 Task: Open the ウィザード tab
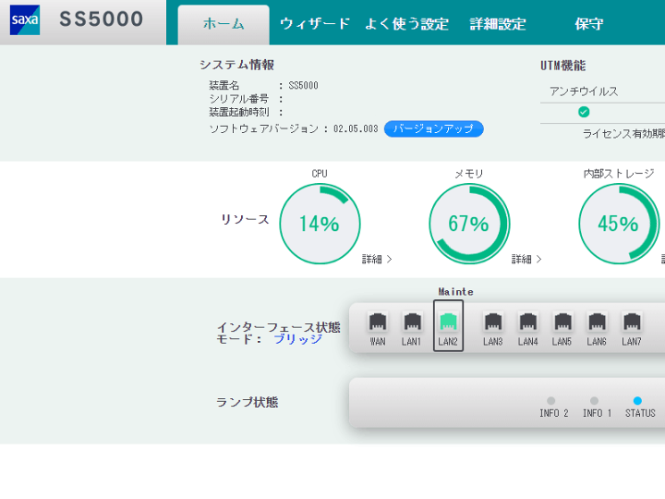[x=315, y=24]
